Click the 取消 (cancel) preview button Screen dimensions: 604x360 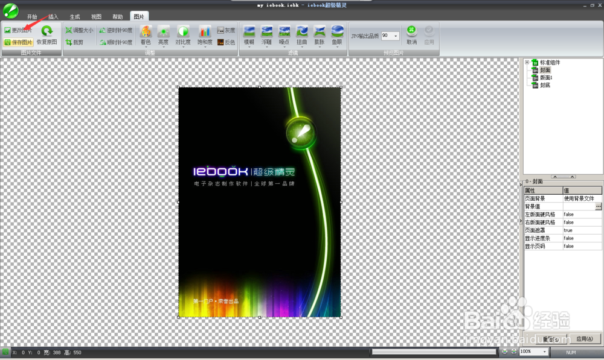coord(411,36)
